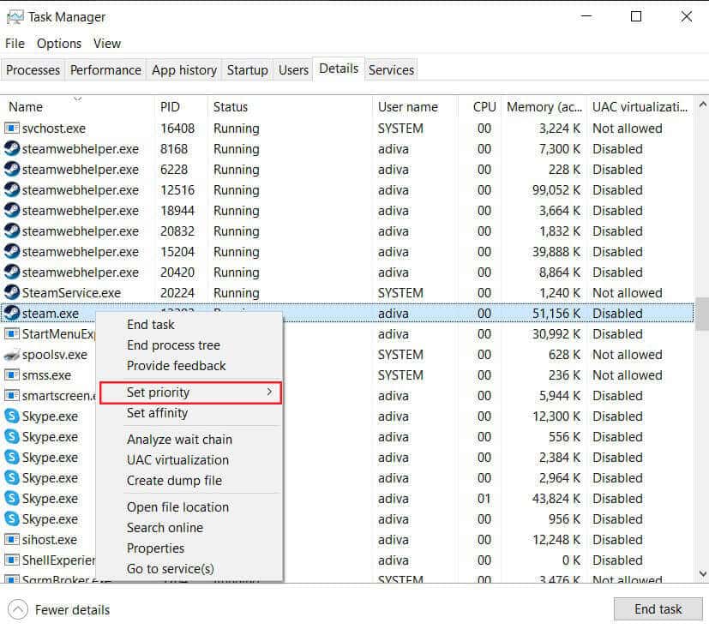Viewport: 709px width, 635px height.
Task: Select the Details tab
Action: pos(339,69)
